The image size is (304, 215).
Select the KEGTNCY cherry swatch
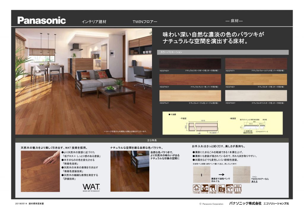pos(190,80)
